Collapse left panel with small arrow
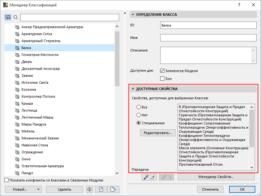 click(125, 13)
